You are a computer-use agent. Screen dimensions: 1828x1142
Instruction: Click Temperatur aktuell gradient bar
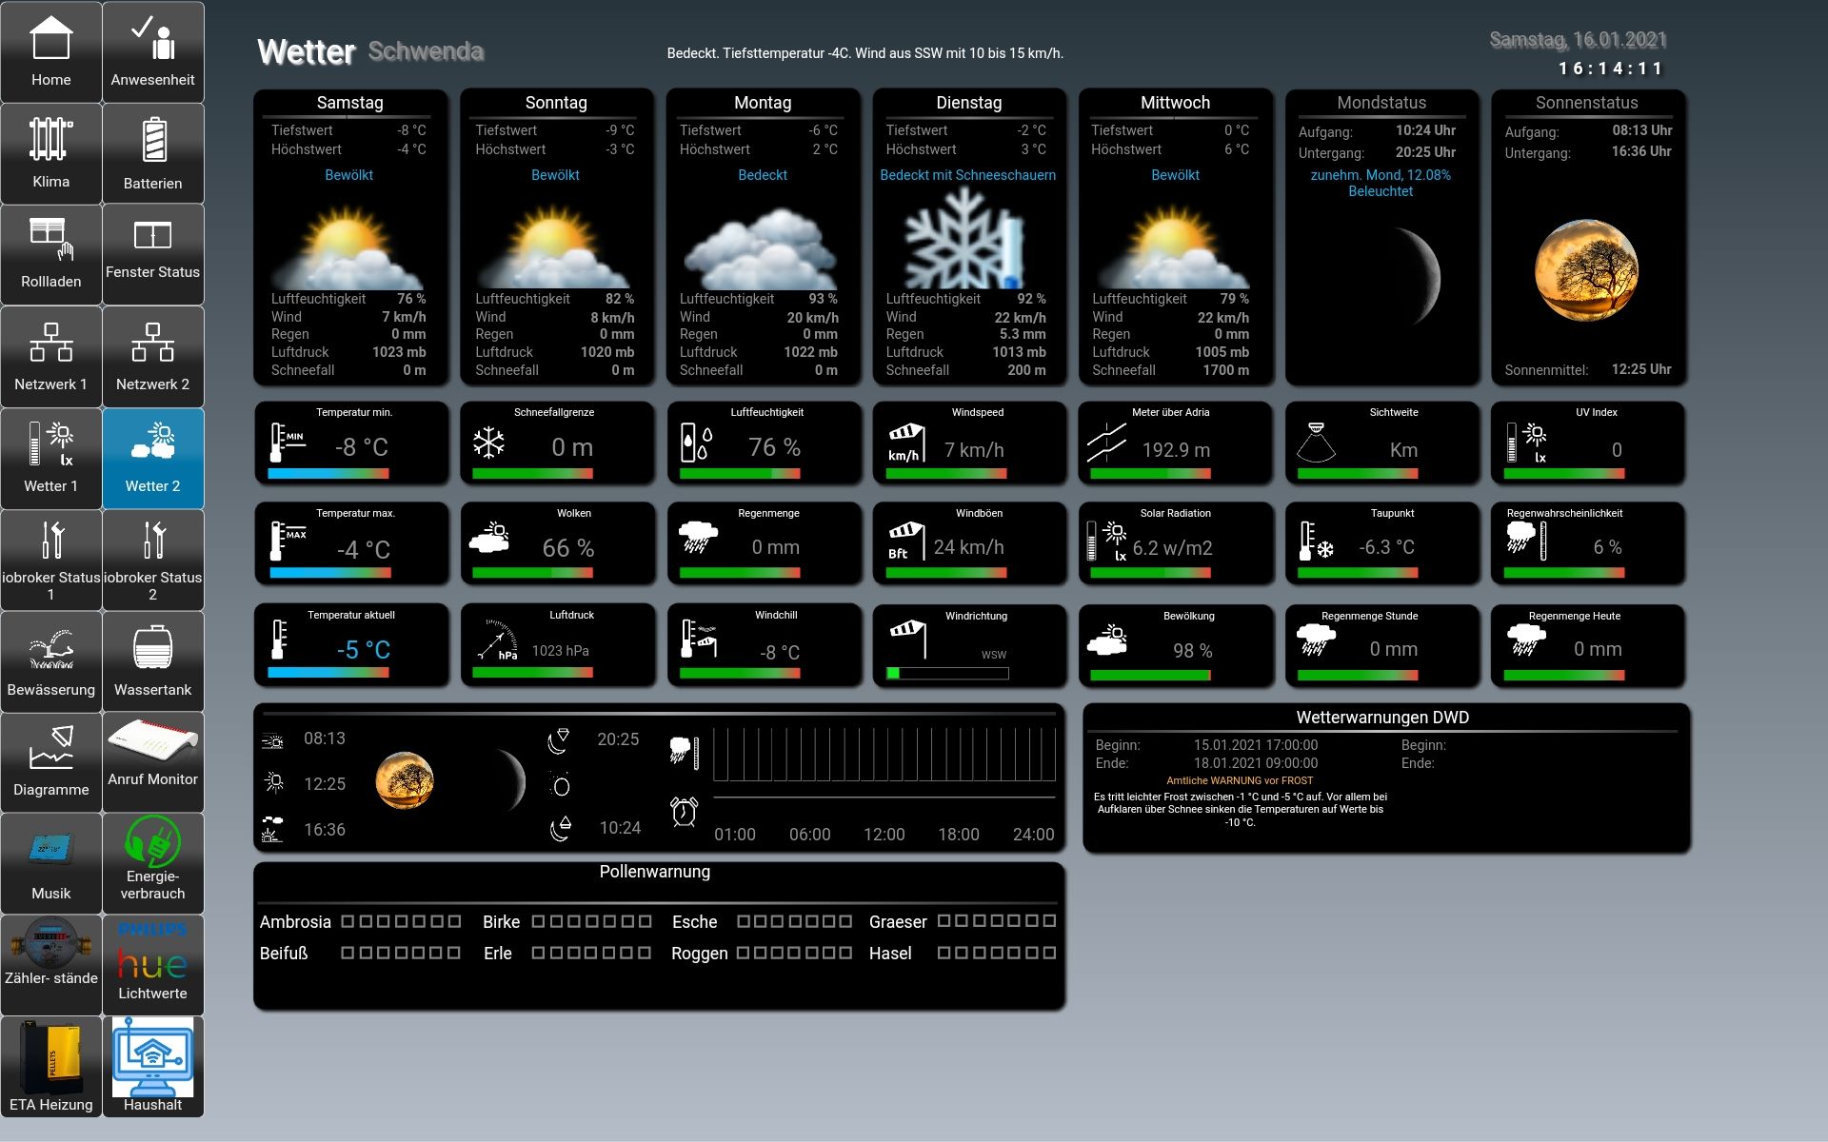pyautogui.click(x=328, y=673)
